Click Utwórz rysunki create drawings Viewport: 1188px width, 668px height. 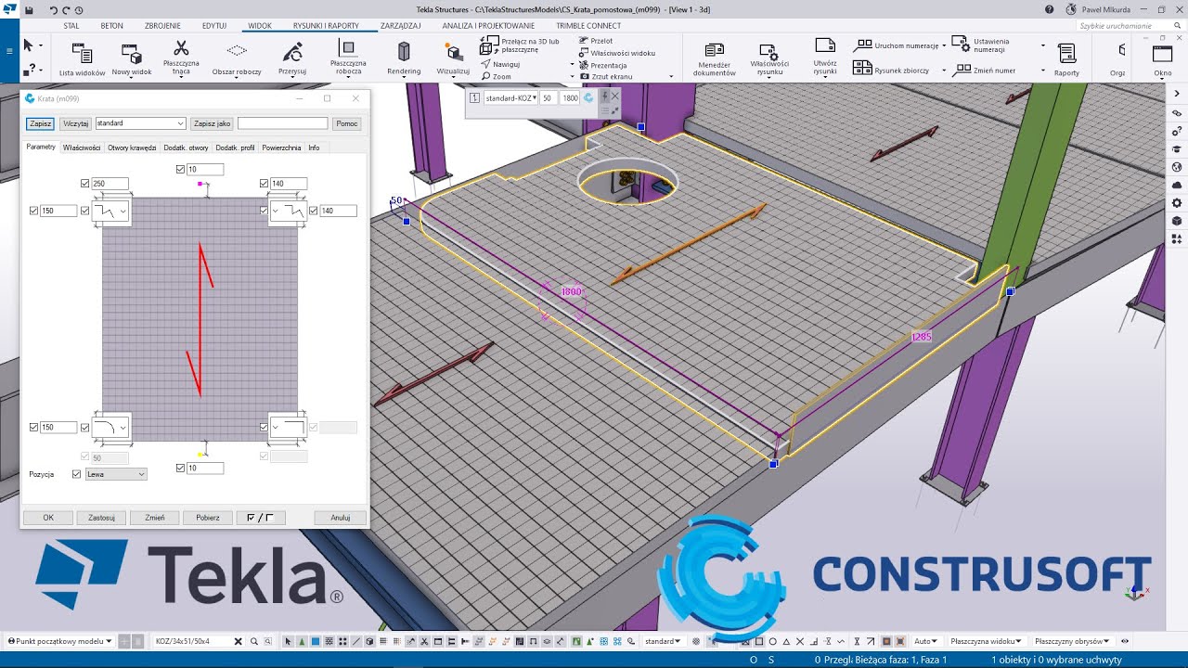click(824, 57)
